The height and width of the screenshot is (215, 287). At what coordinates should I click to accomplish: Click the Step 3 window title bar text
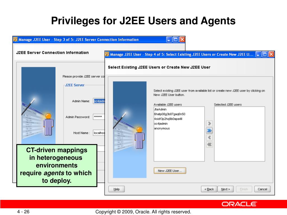pos(79,40)
